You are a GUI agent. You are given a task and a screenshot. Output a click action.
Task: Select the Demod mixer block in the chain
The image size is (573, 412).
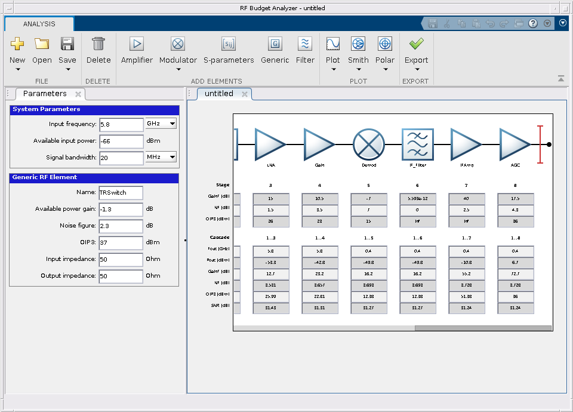[x=368, y=144]
